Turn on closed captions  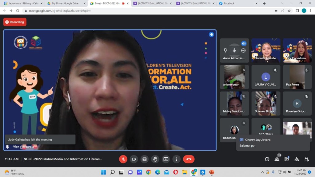pos(145,159)
